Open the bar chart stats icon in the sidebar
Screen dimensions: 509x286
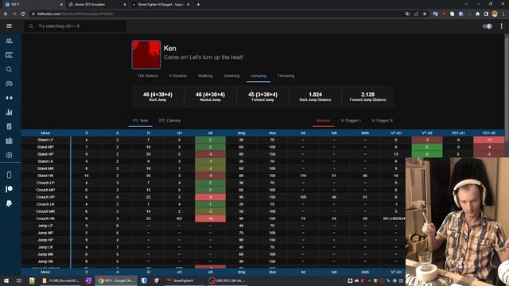tap(9, 112)
